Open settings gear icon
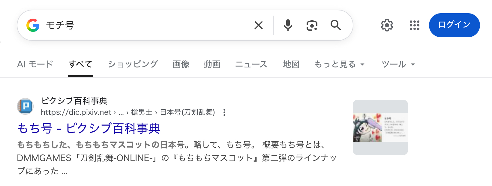 387,25
